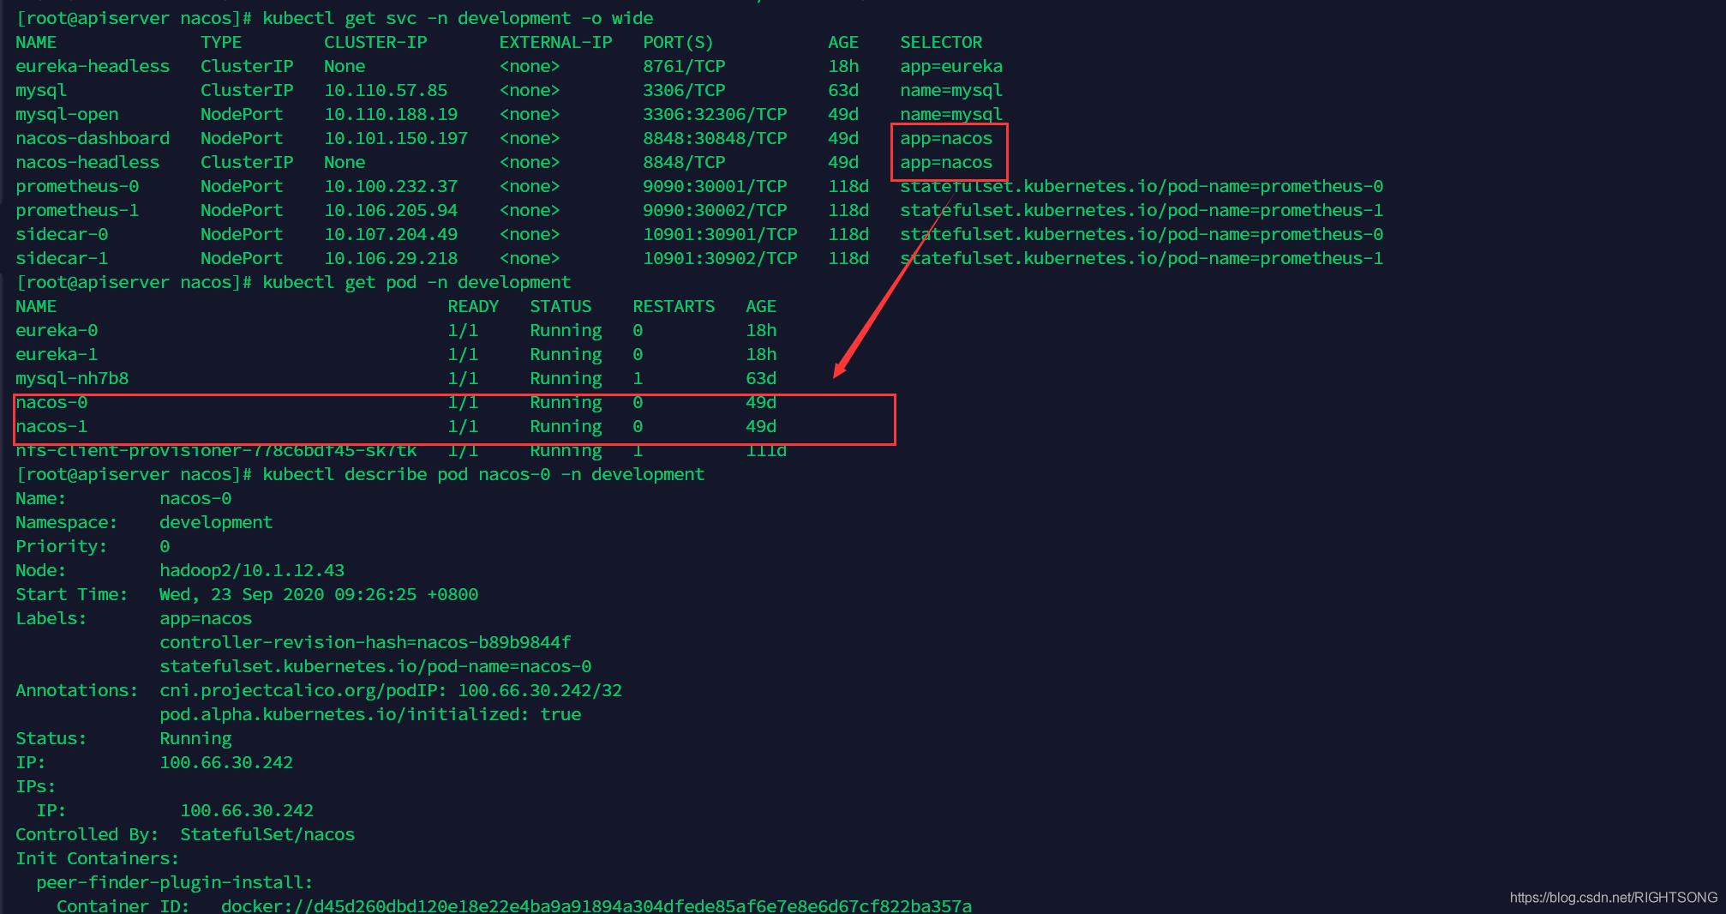Click cluster IP 10.100.232.37
This screenshot has width=1726, height=914.
click(x=391, y=186)
